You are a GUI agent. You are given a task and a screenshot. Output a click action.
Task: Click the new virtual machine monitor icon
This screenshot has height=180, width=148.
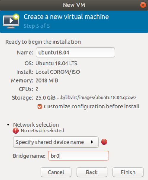11,21
